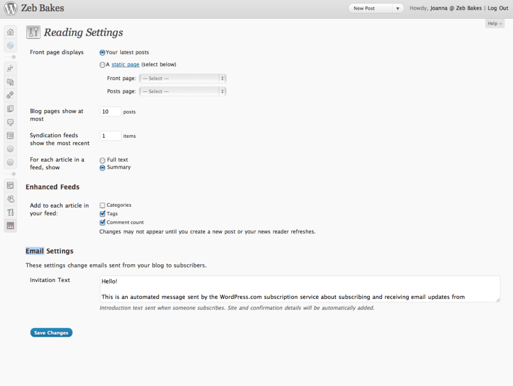Open the Posts page dropdown

182,91
